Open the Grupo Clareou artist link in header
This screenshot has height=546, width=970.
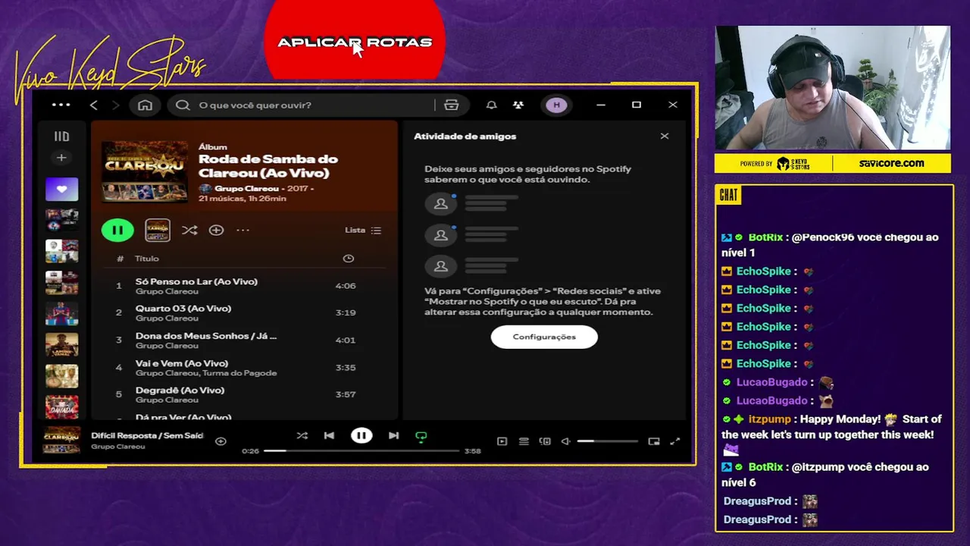click(x=246, y=188)
